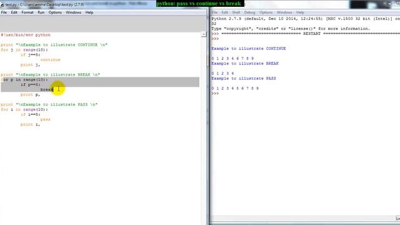Open the Shell menu in Python Shell

[x=236, y=12]
